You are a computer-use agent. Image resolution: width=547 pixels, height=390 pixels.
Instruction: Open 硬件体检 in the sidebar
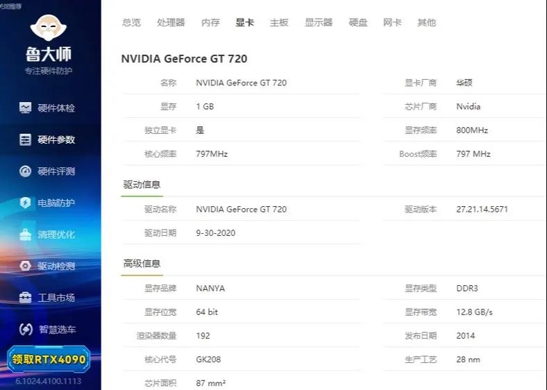[47, 108]
